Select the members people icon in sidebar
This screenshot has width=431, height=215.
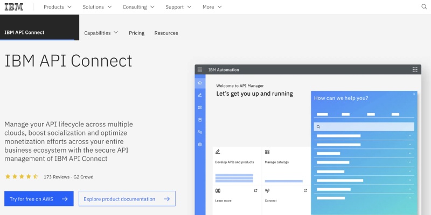click(200, 132)
